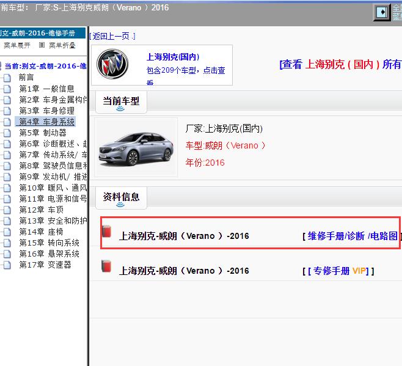The width and height of the screenshot is (402, 366).
Task: Click the Verano car photo thumbnail
Action: (136, 147)
